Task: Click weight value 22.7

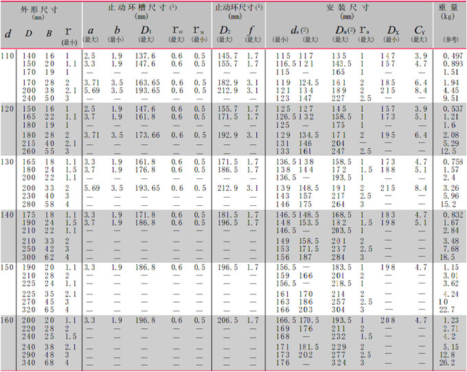Action: tap(447, 310)
